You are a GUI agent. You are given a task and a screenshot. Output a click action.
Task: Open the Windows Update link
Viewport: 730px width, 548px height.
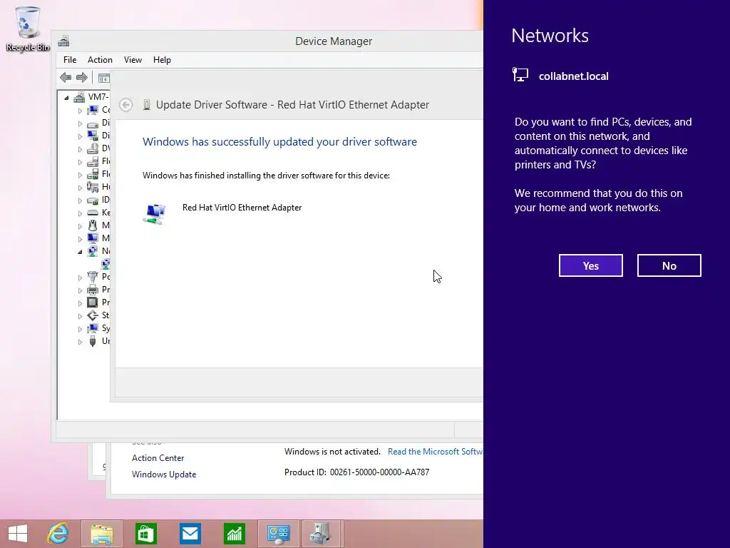164,475
